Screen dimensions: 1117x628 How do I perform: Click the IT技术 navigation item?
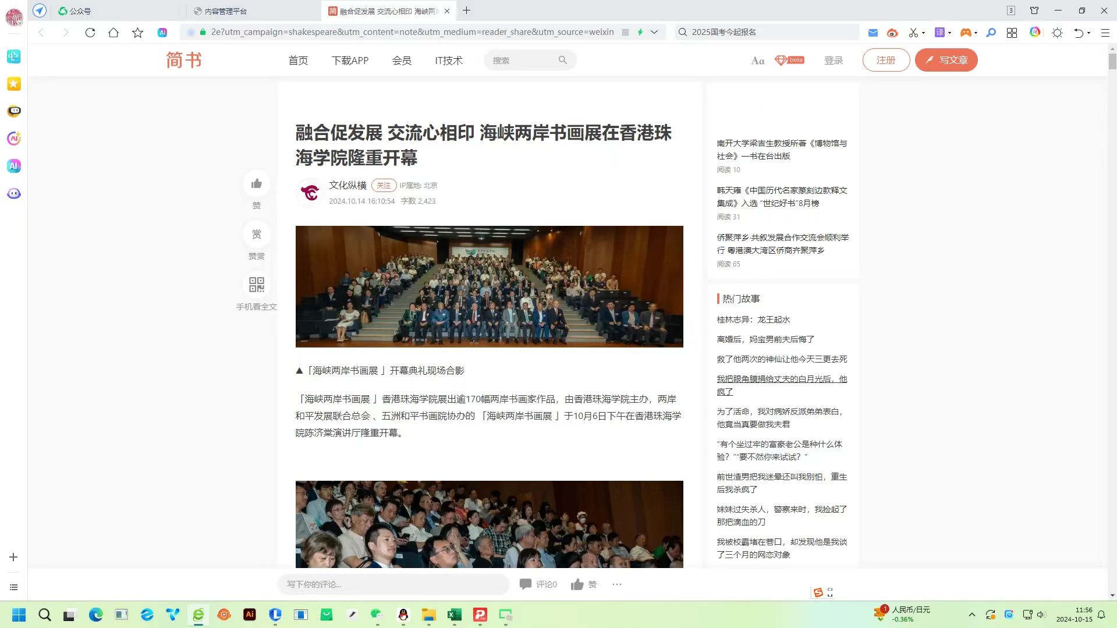click(449, 60)
